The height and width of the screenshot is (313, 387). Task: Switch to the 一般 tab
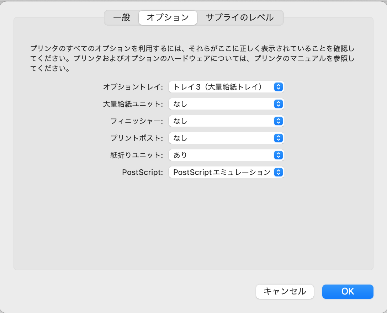(x=122, y=17)
